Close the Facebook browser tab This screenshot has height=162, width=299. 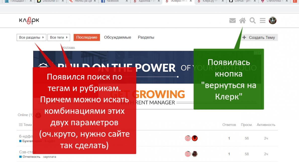[127, 1]
